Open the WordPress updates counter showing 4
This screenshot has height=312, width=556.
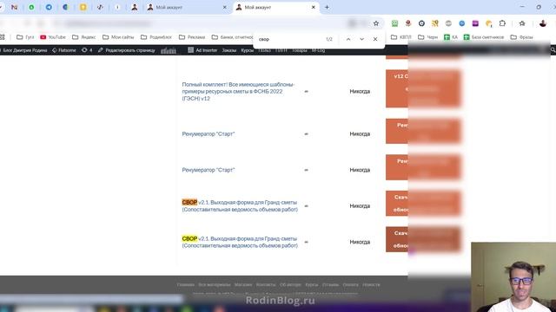pyautogui.click(x=87, y=50)
